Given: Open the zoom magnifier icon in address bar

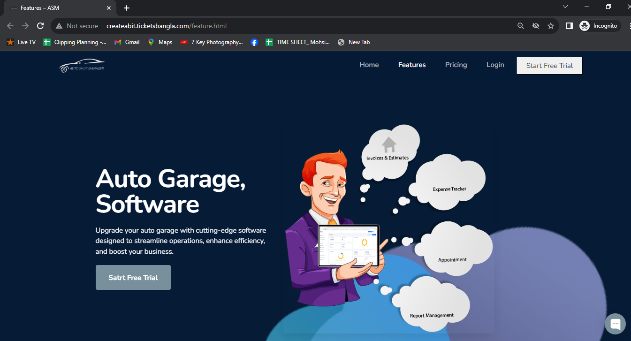Looking at the screenshot, I should tap(521, 26).
